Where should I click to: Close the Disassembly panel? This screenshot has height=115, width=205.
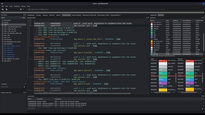click(148, 18)
